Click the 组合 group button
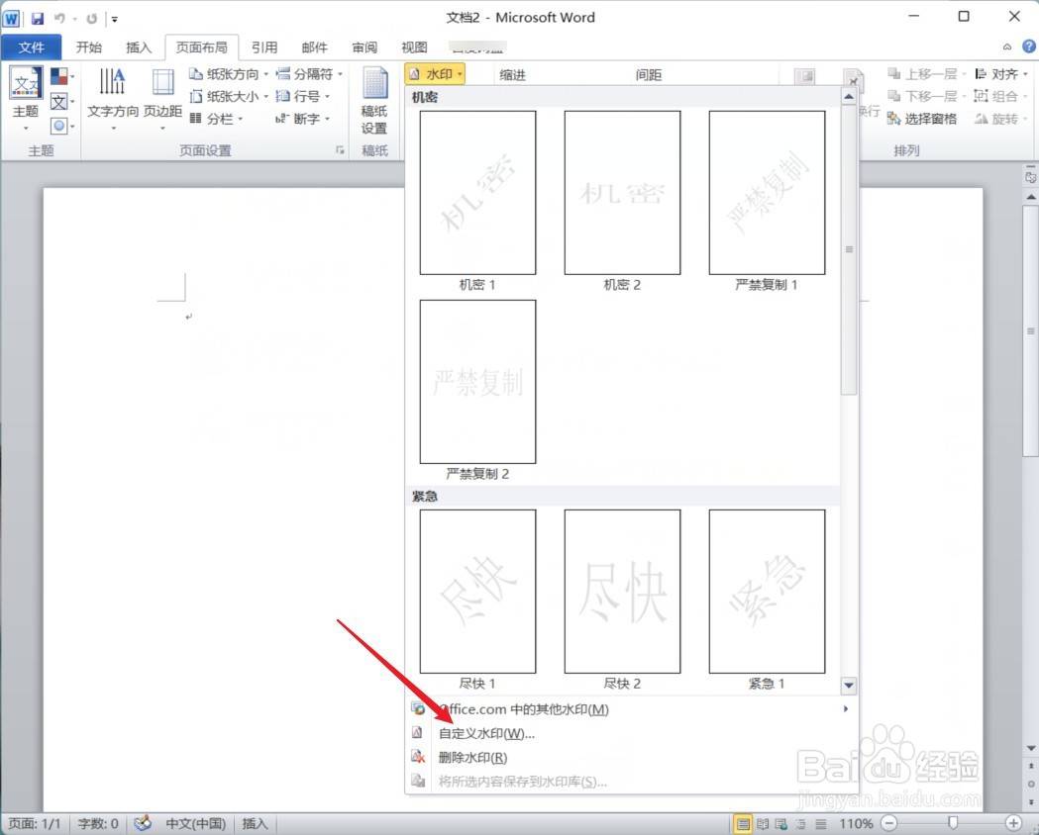 coord(1000,97)
